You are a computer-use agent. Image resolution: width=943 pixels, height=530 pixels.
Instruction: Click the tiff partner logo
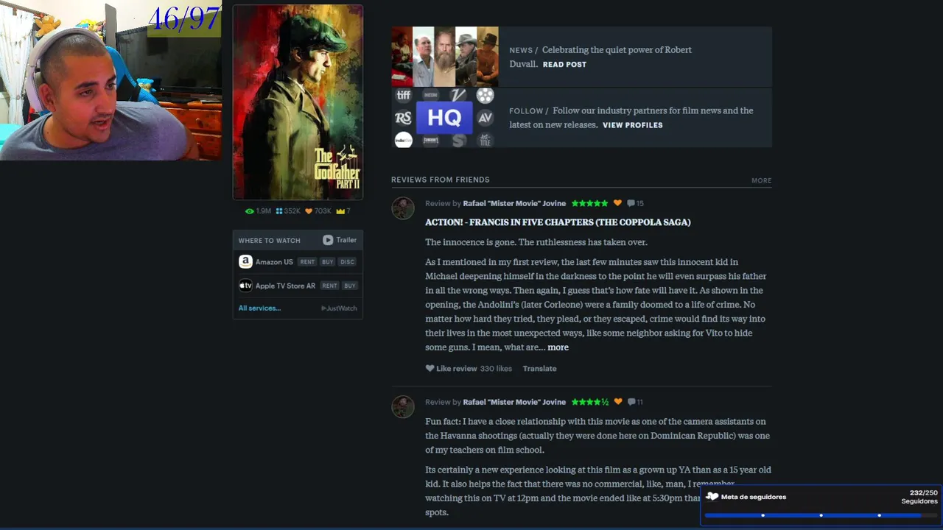click(404, 95)
